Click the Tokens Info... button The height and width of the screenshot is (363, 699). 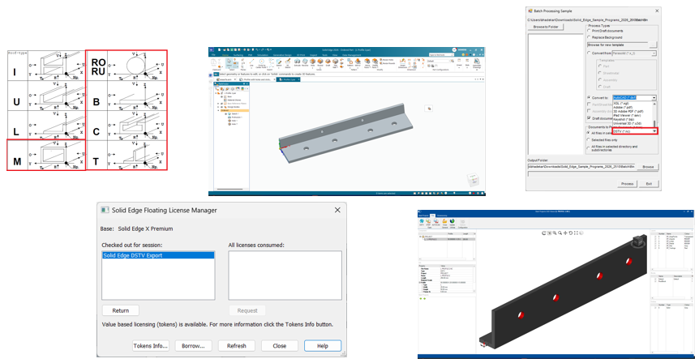coord(150,346)
